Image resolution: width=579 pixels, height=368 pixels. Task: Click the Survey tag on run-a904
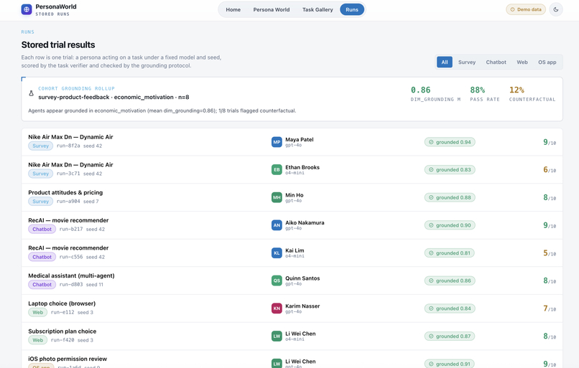[x=41, y=202]
